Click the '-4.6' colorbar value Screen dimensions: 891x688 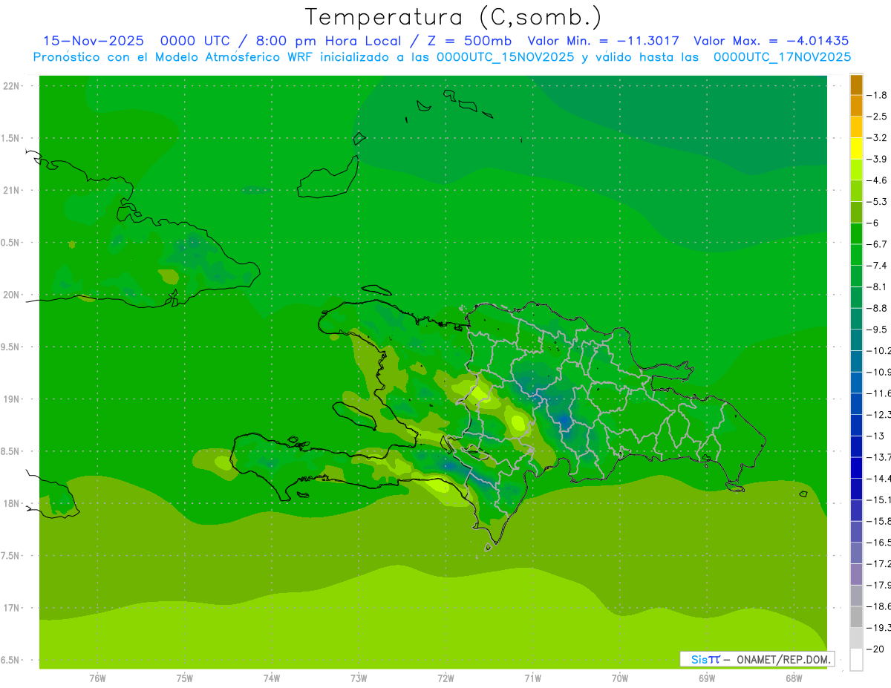877,180
